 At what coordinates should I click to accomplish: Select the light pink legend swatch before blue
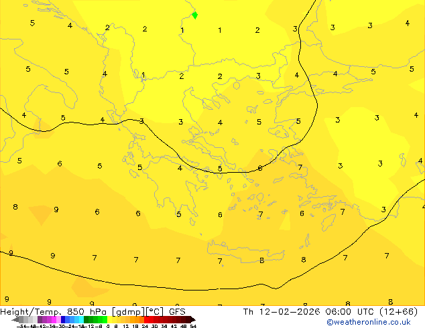pos(58,319)
